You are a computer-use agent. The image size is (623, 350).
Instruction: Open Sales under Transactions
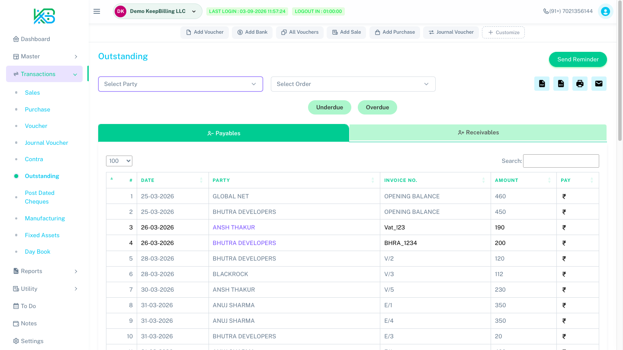click(32, 92)
